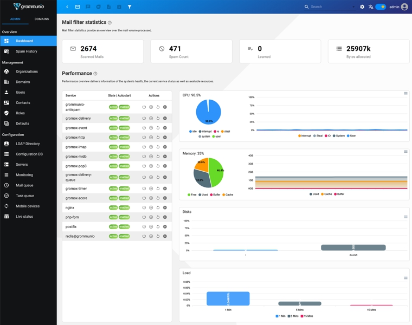The height and width of the screenshot is (325, 412).
Task: Click the mail envelope icon in top toolbar
Action: [x=78, y=7]
